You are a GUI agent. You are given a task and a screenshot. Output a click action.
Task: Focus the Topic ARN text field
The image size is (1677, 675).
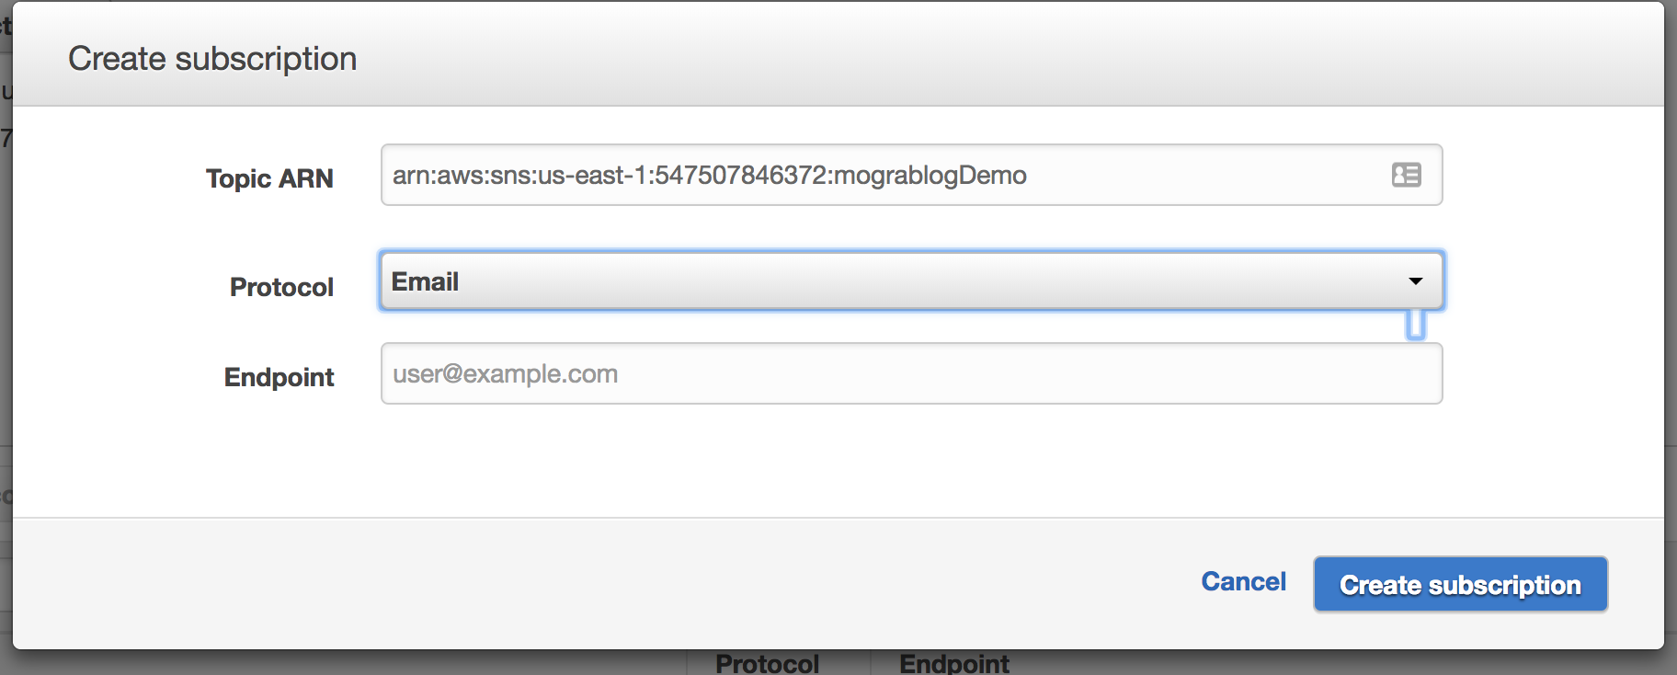point(911,175)
